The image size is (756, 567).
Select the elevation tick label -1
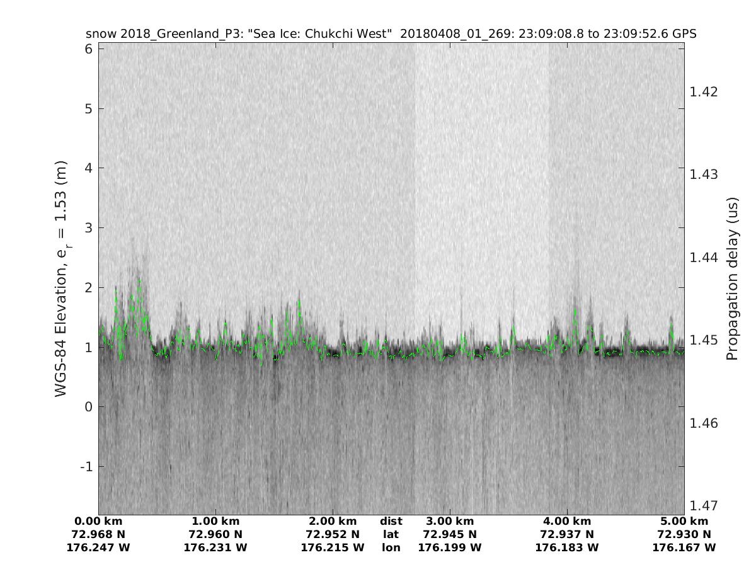point(85,467)
